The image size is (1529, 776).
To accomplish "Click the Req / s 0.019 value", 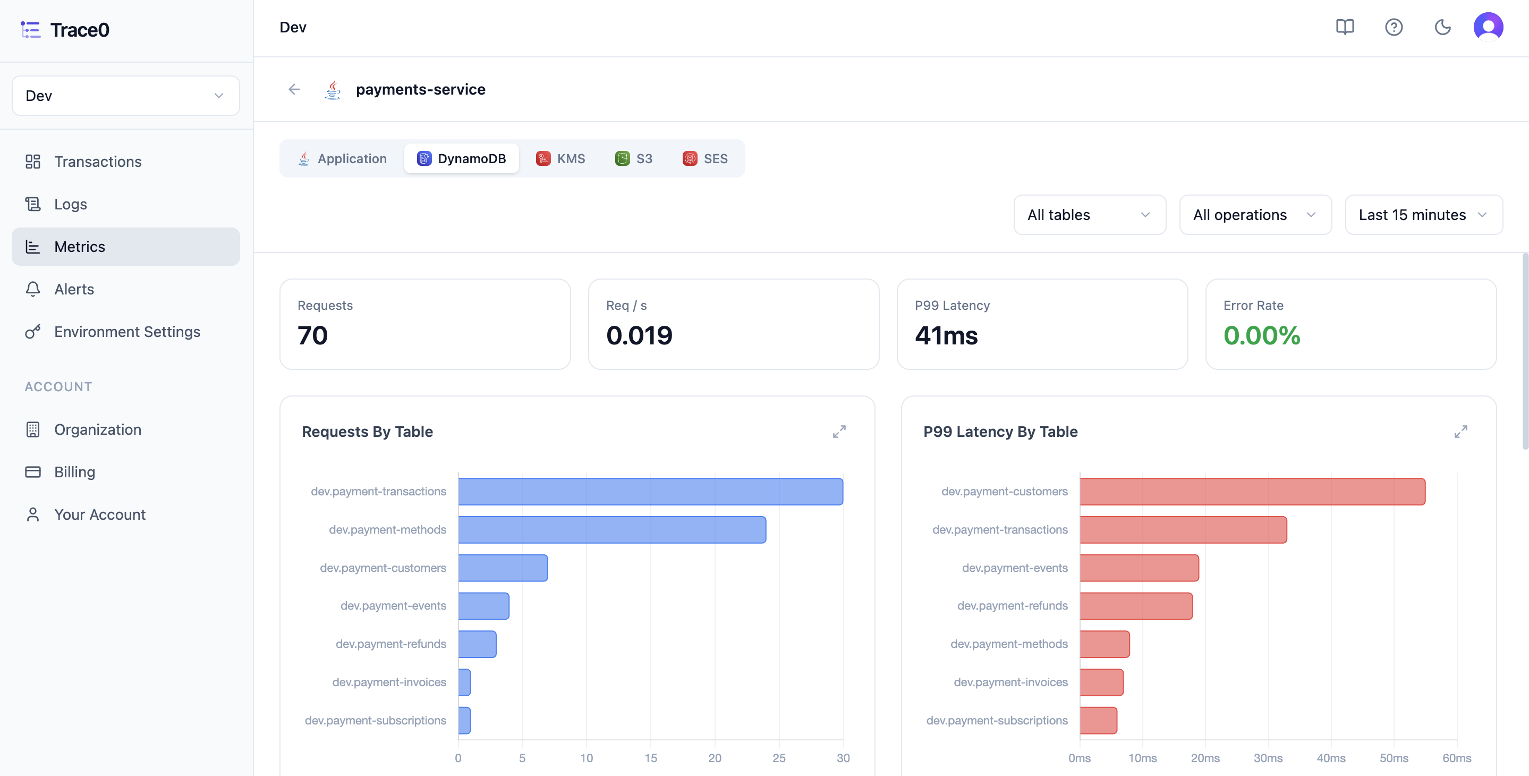I will coord(639,335).
